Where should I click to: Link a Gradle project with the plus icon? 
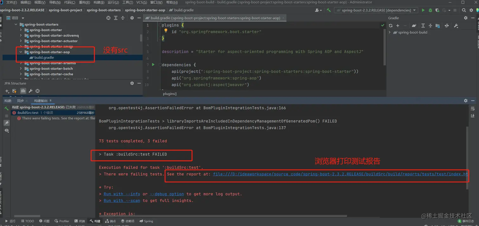(398, 26)
